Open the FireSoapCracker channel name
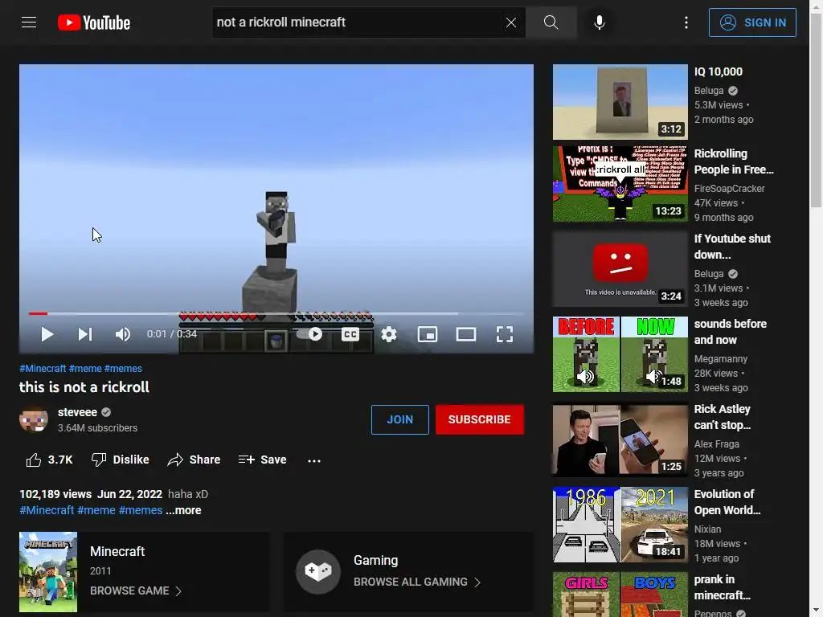The width and height of the screenshot is (823, 617). (x=729, y=188)
